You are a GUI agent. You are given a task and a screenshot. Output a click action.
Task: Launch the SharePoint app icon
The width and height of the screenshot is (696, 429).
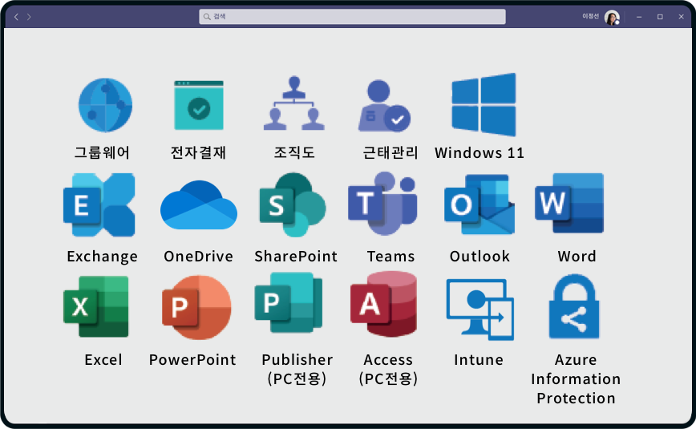[x=293, y=204]
